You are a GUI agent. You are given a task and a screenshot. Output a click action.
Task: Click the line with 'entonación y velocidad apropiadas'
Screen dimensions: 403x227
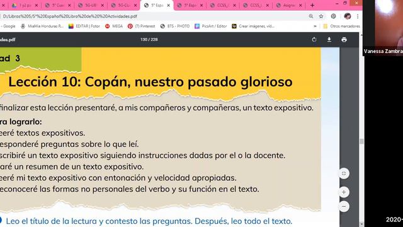tap(118, 178)
